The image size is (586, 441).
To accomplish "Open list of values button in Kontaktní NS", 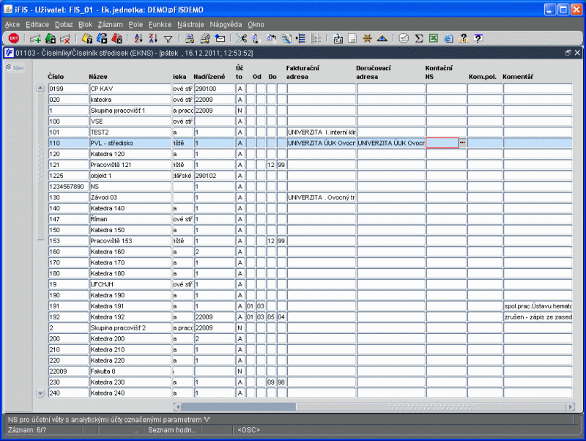I will 463,143.
